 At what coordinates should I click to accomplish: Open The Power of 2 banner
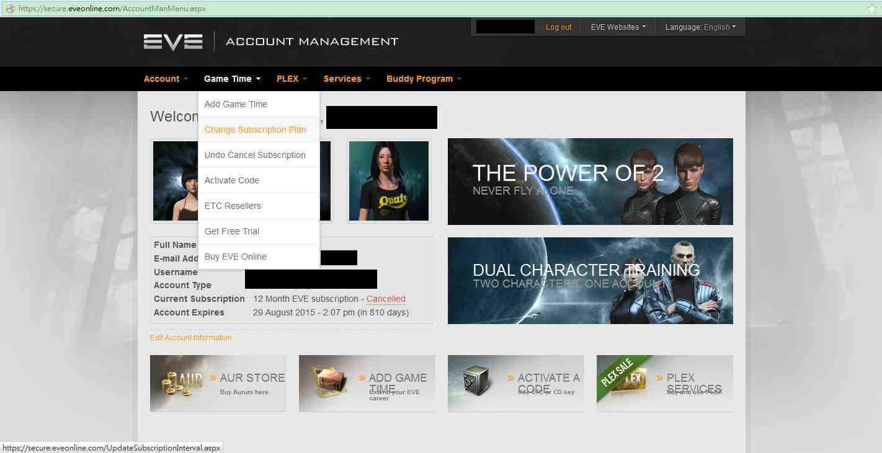[590, 182]
